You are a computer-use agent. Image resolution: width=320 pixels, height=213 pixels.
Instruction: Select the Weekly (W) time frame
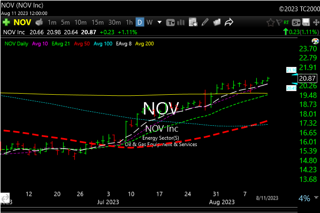coord(149,22)
